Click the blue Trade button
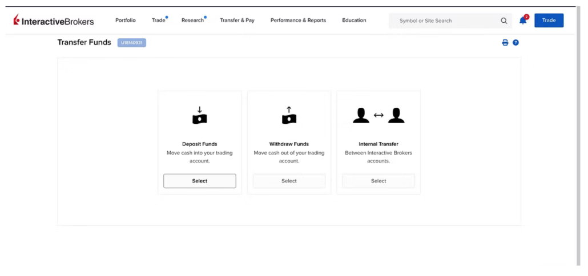Screen dimensions: 588x276 pos(549,20)
